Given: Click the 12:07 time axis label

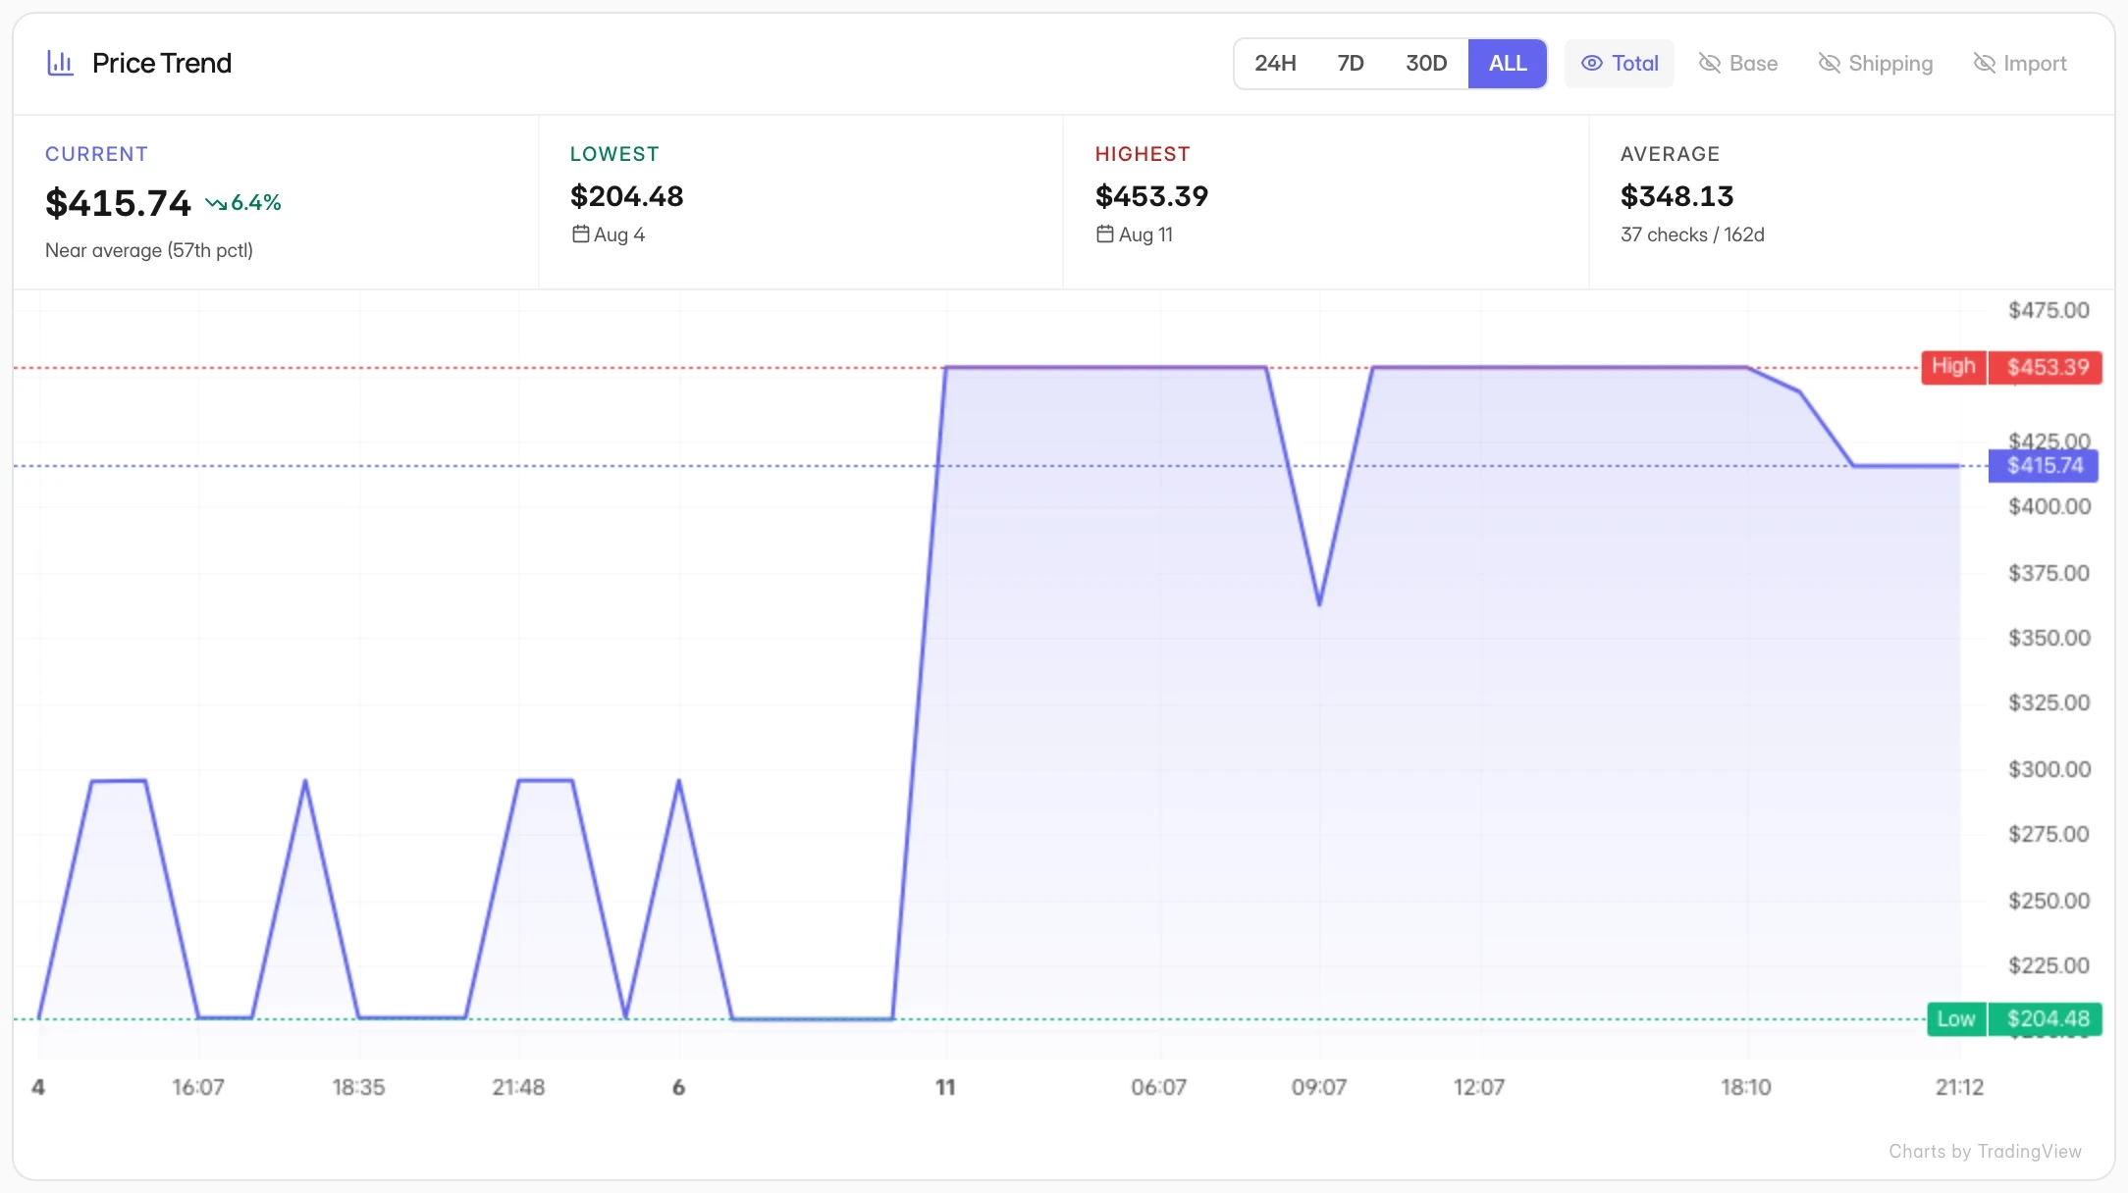Looking at the screenshot, I should click(1478, 1087).
